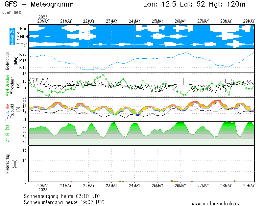
Task: Click the "1015" pressure axis value
Action: 22,61
